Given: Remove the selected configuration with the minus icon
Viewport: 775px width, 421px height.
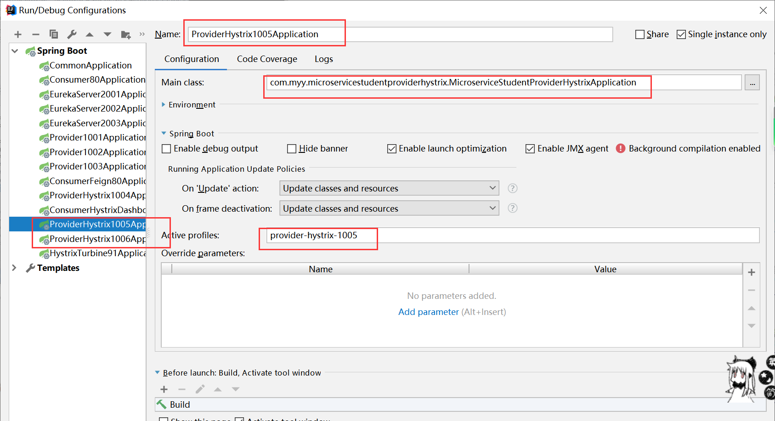Looking at the screenshot, I should point(36,34).
